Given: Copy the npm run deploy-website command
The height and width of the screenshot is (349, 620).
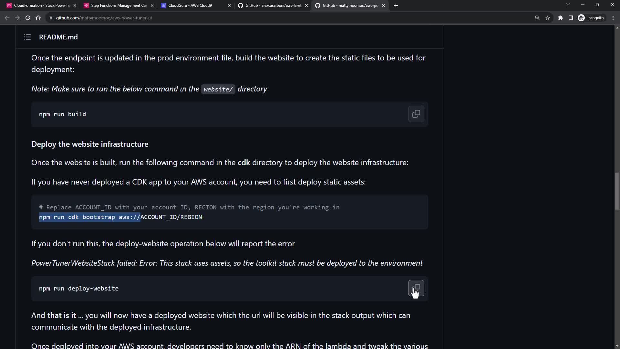Looking at the screenshot, I should coord(416,288).
